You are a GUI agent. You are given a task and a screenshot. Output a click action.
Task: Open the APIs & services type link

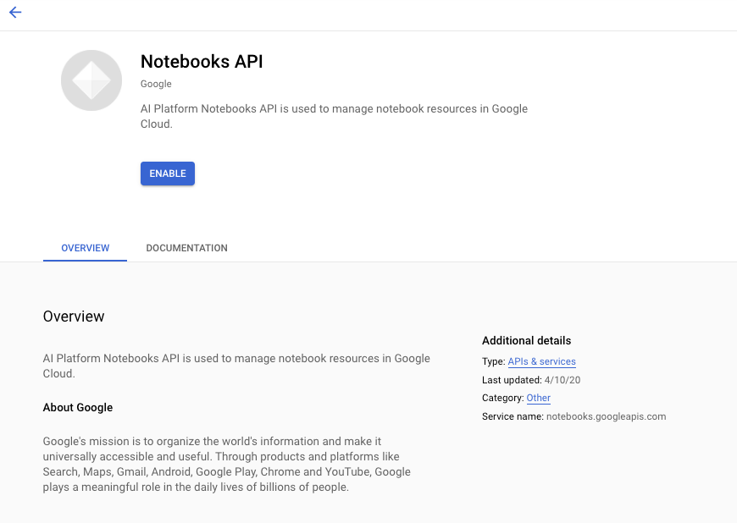(541, 361)
